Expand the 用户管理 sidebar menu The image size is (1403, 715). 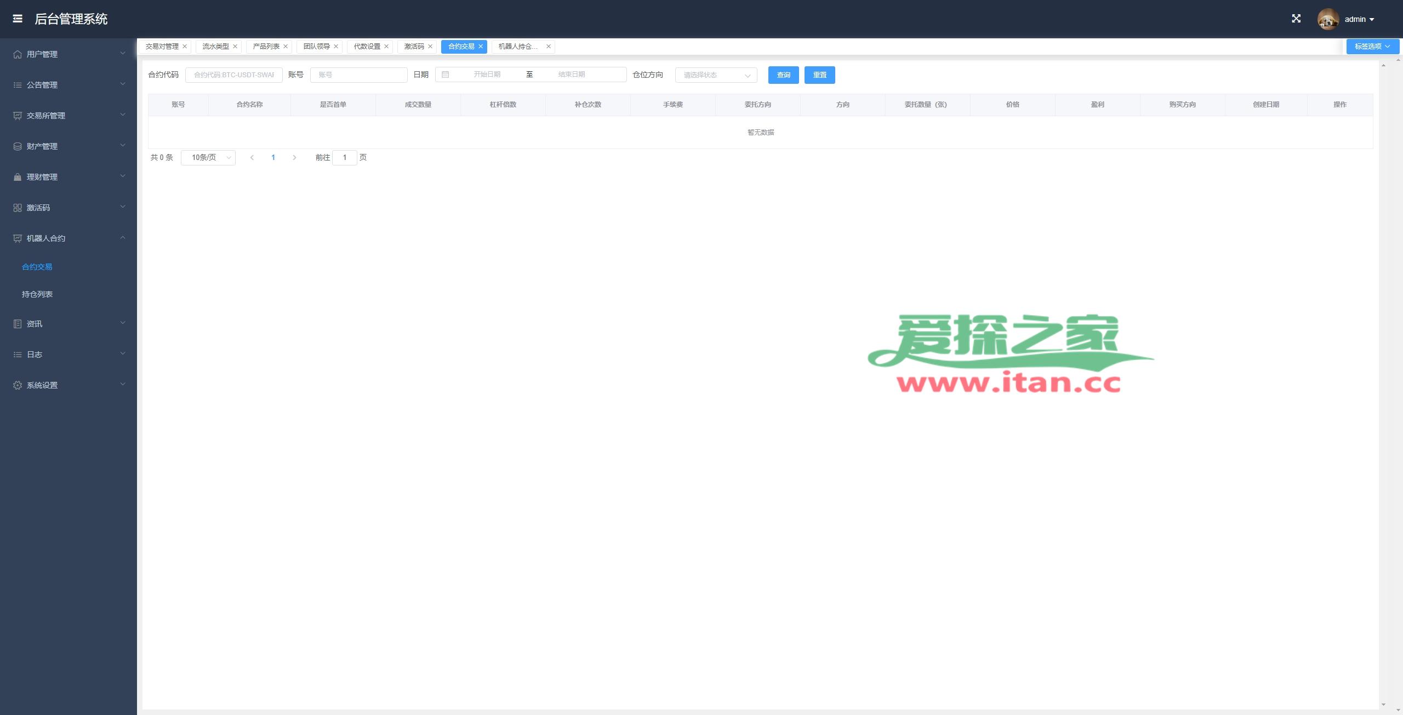[69, 54]
